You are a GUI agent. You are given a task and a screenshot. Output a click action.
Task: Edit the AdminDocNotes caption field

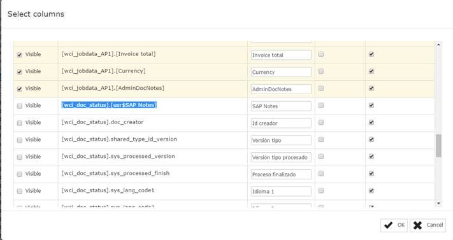(x=281, y=89)
